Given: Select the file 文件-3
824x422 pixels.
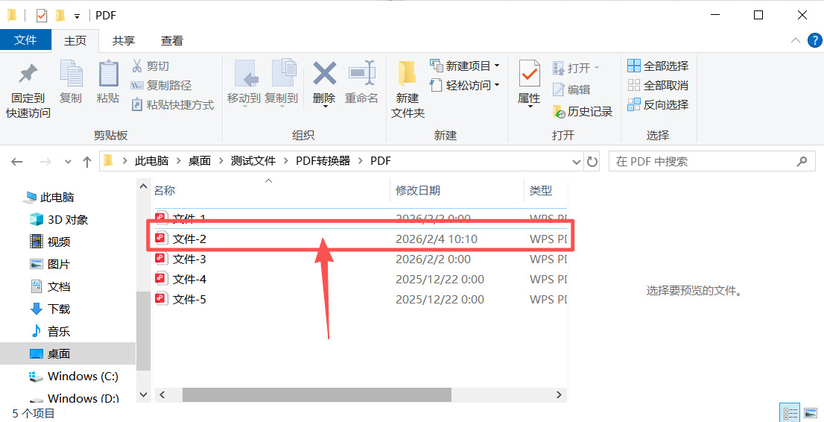Looking at the screenshot, I should point(359,259).
